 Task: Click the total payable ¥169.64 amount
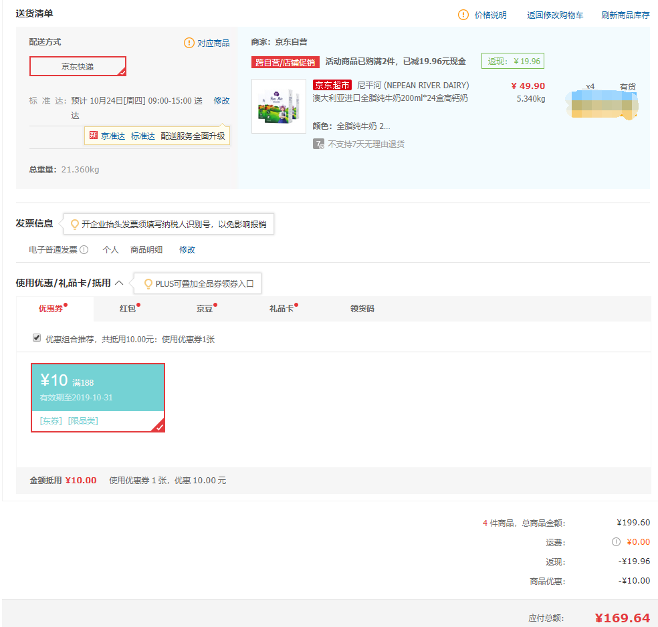623,618
